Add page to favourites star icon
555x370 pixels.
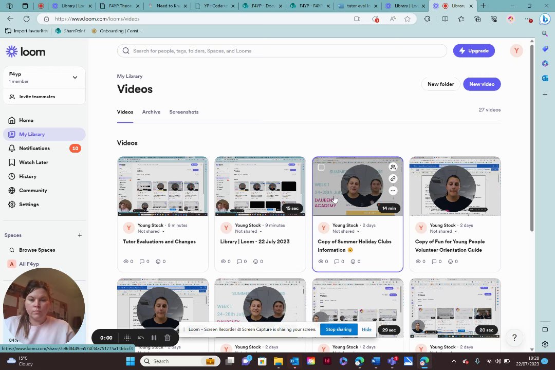408,19
